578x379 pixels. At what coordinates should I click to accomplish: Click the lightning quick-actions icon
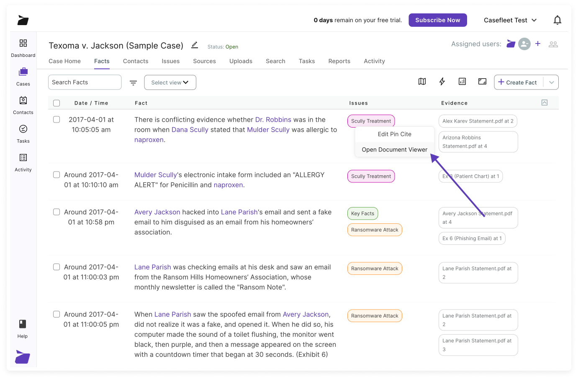[x=442, y=81]
